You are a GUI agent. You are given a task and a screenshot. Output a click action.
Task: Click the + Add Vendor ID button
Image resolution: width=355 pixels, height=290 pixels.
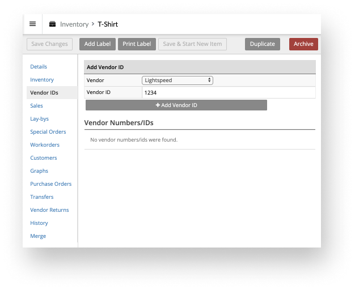click(176, 105)
